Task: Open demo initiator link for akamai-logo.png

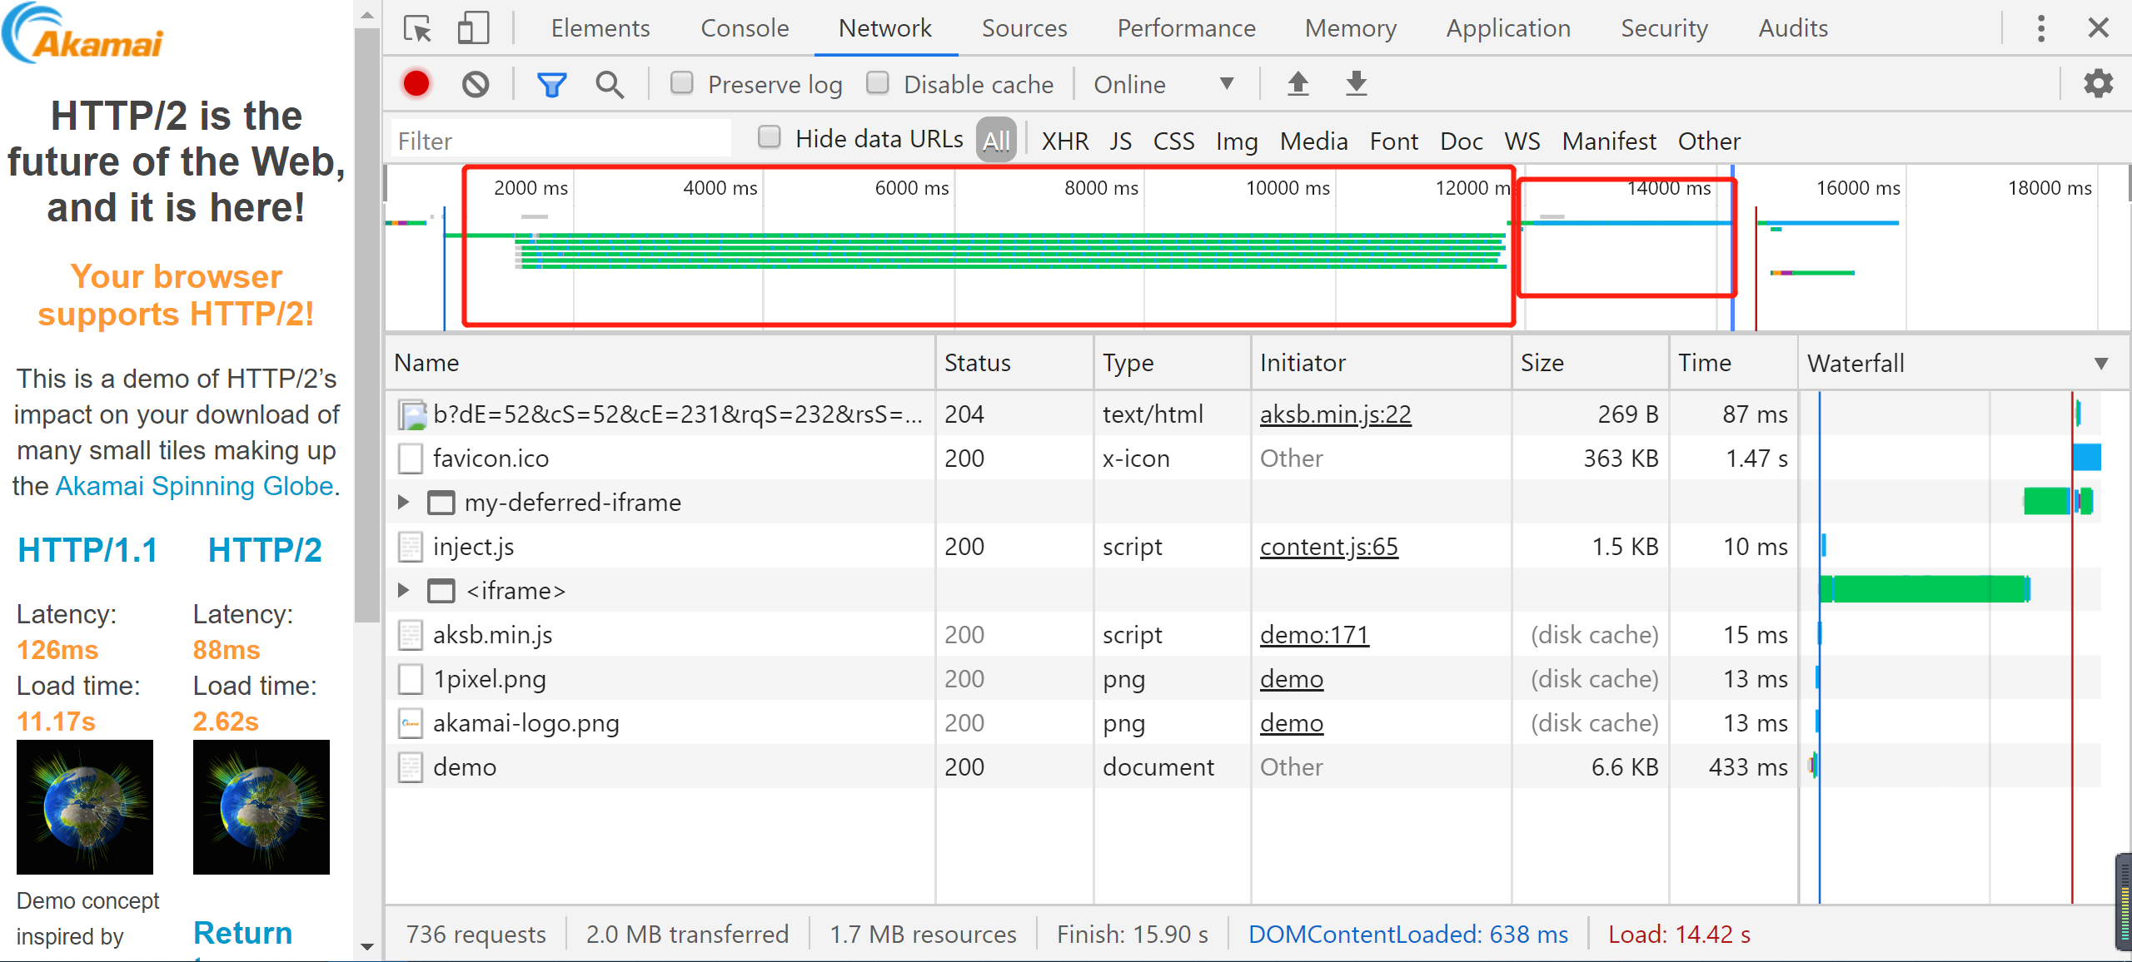Action: coord(1291,722)
